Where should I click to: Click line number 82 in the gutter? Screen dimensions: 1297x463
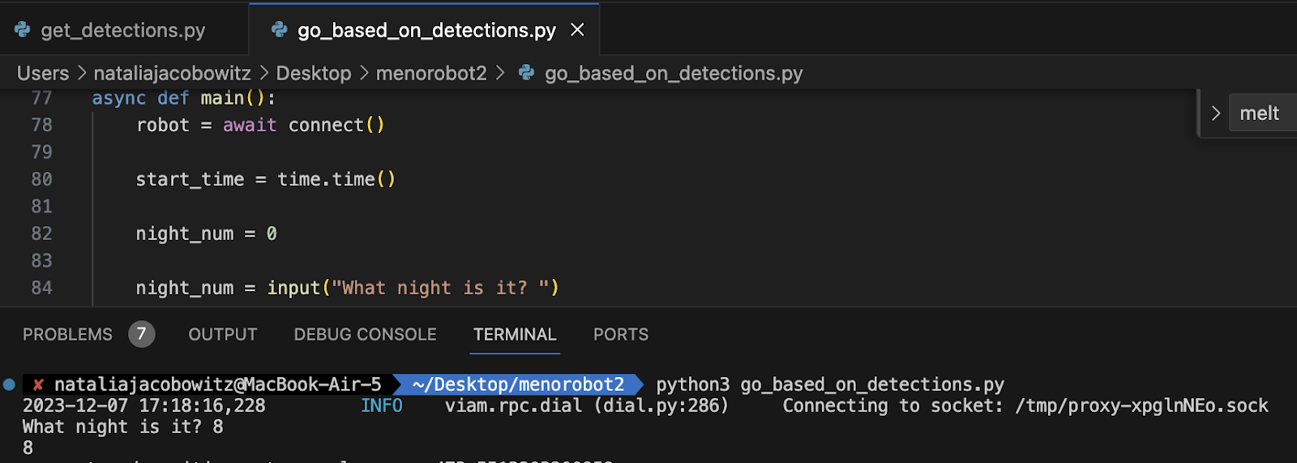41,234
